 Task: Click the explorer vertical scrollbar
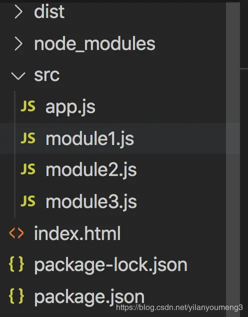[233, 158]
